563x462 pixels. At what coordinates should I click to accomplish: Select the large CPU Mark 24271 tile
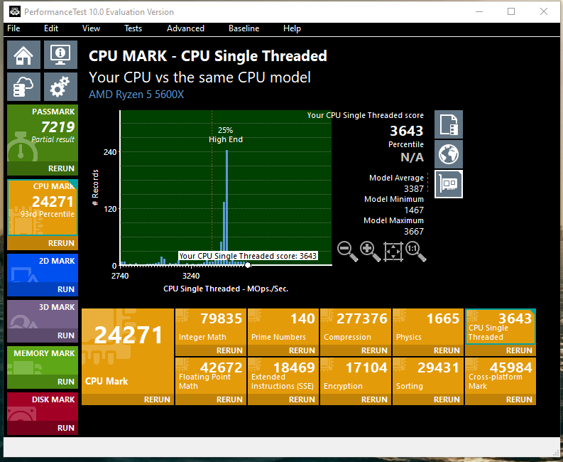coord(128,351)
